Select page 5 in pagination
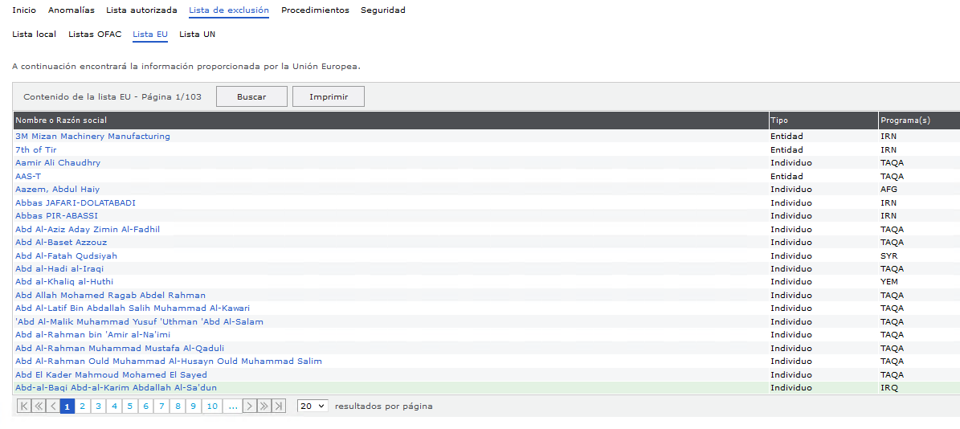The height and width of the screenshot is (429, 960). pyautogui.click(x=129, y=407)
